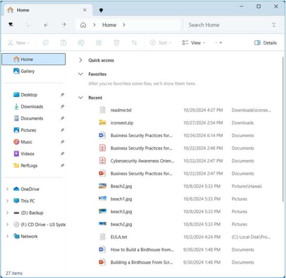Open the Sort dropdown menu
The image size is (286, 278).
161,43
